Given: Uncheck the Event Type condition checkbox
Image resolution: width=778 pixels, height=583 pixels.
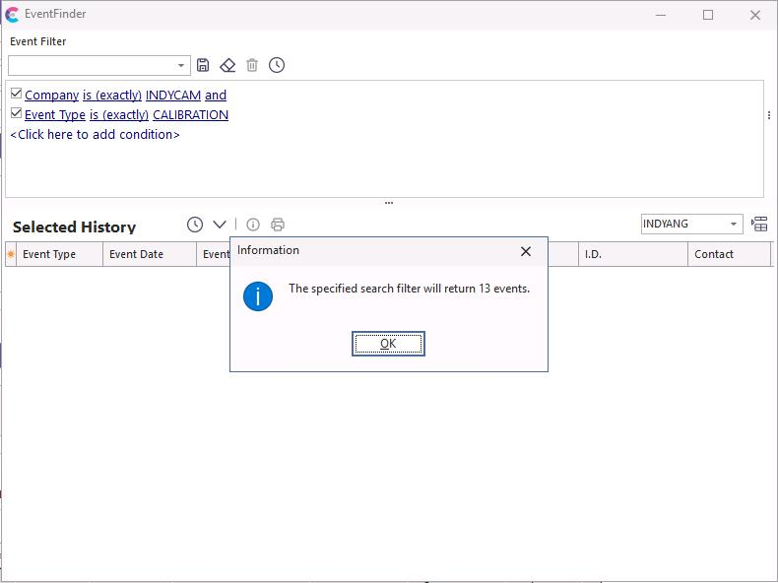Looking at the screenshot, I should pos(17,114).
